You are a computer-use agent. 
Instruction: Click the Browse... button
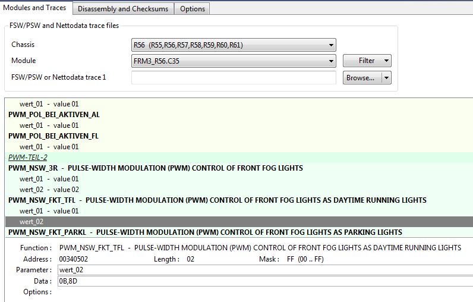point(361,77)
